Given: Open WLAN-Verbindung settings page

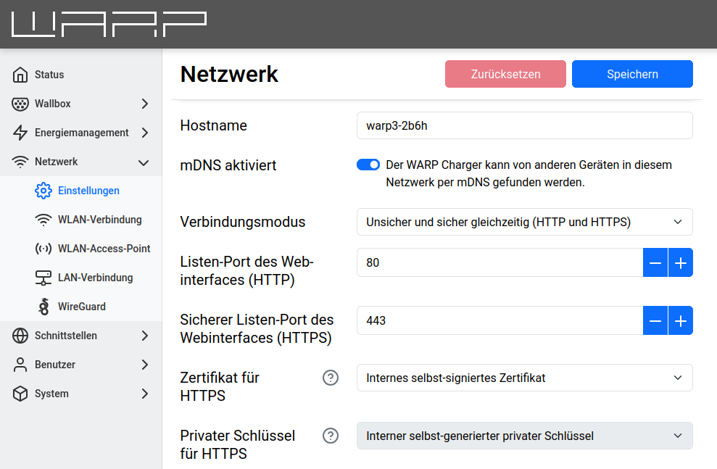Looking at the screenshot, I should [99, 220].
